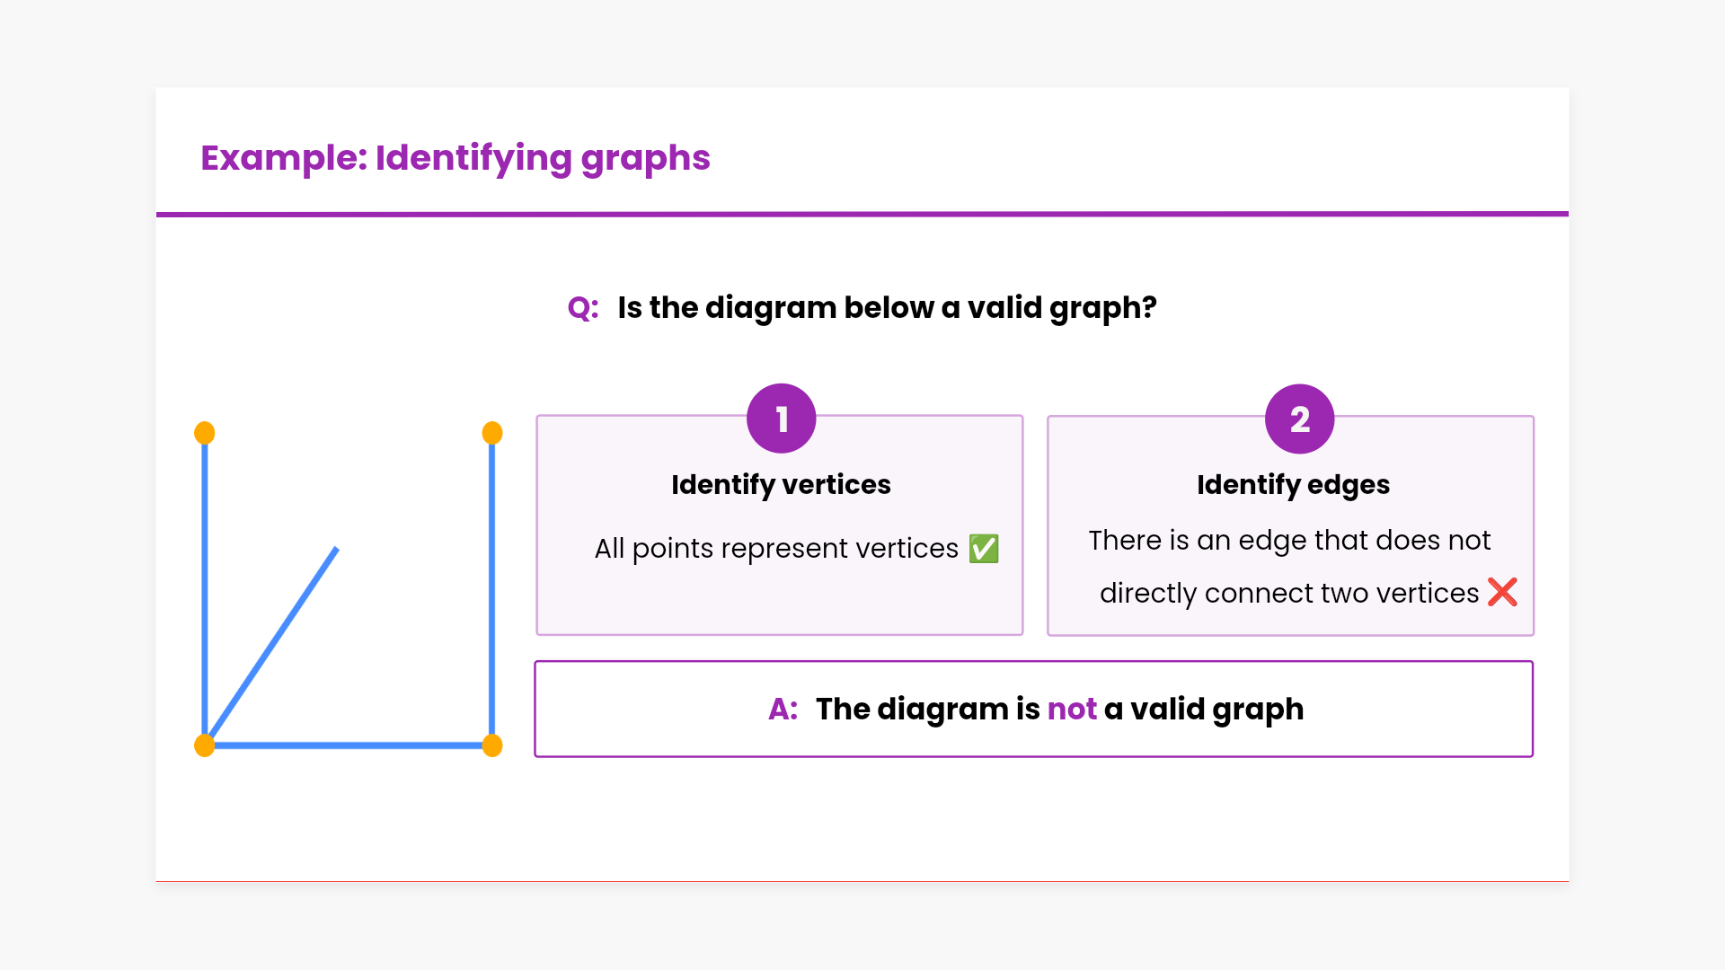The height and width of the screenshot is (970, 1725).
Task: Click the red cross mark emoji
Action: coord(1502,592)
